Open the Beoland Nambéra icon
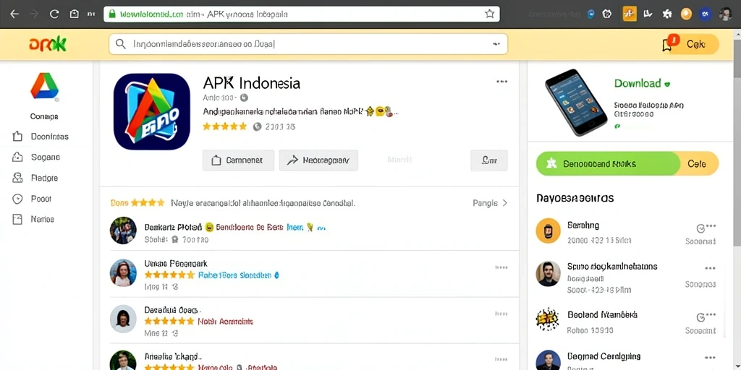Screen dimensions: 741x370 (549, 319)
